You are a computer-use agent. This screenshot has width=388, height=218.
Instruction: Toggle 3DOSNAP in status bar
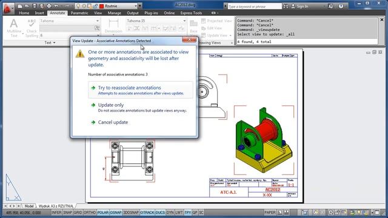click(x=131, y=213)
